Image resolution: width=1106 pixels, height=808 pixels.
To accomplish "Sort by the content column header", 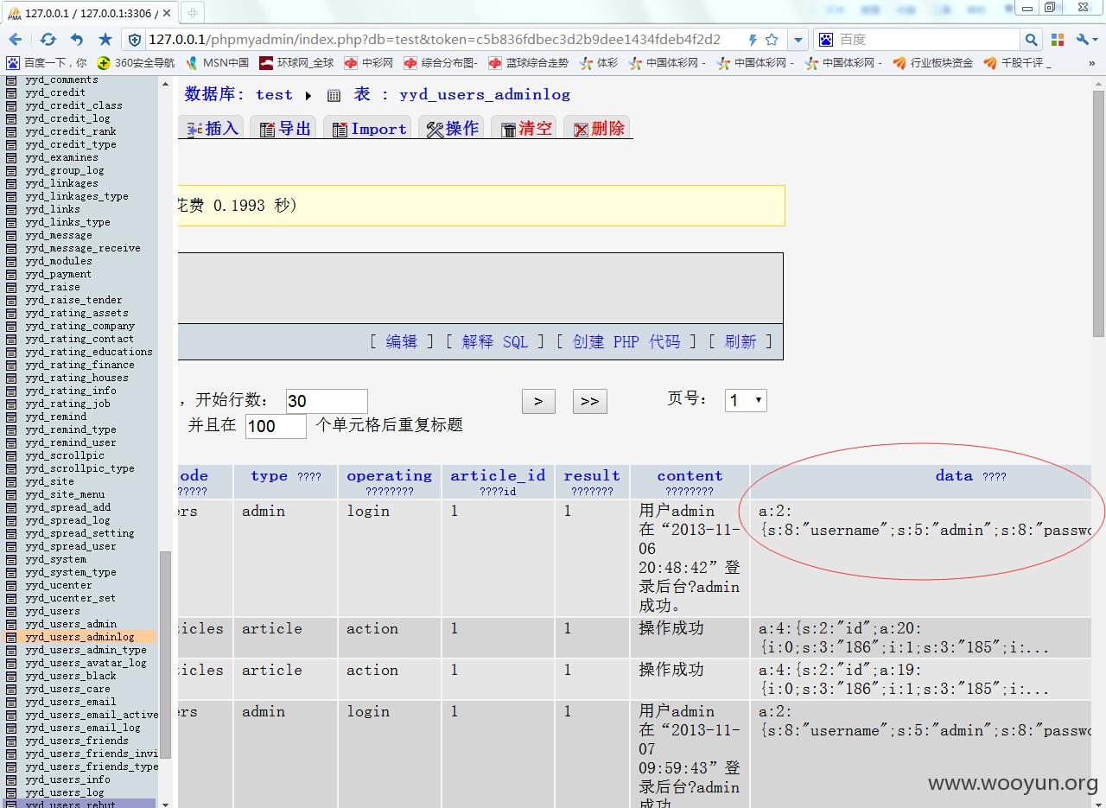I will [x=690, y=475].
